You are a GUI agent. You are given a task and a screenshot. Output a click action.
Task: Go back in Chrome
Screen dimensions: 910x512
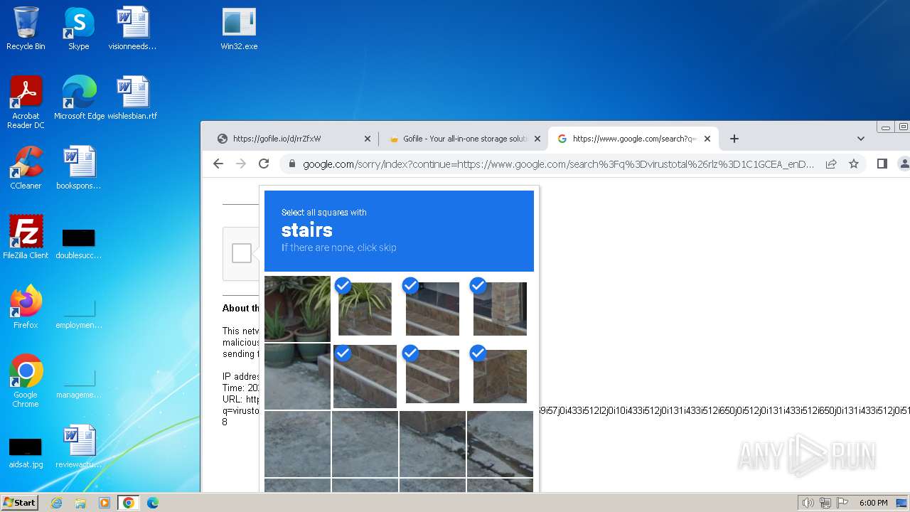pyautogui.click(x=218, y=164)
